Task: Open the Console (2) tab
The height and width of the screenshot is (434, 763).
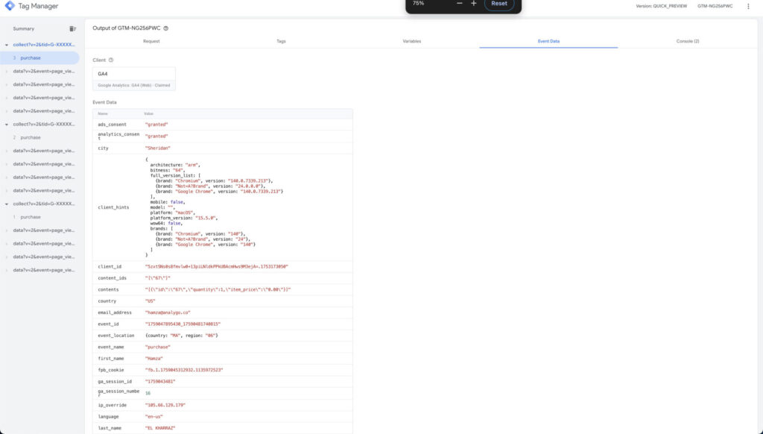Action: (687, 41)
